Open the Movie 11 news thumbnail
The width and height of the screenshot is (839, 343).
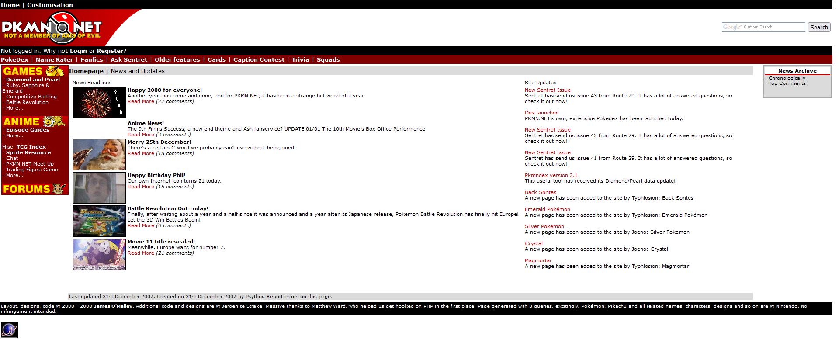[99, 254]
